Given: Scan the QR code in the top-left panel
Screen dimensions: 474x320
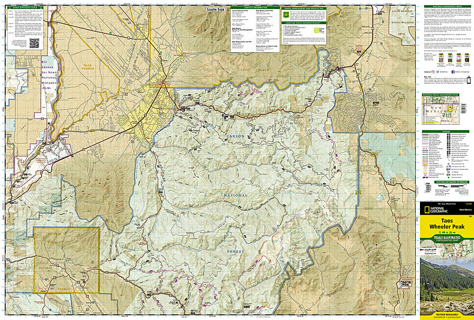Looking at the screenshot, I should [x=35, y=43].
